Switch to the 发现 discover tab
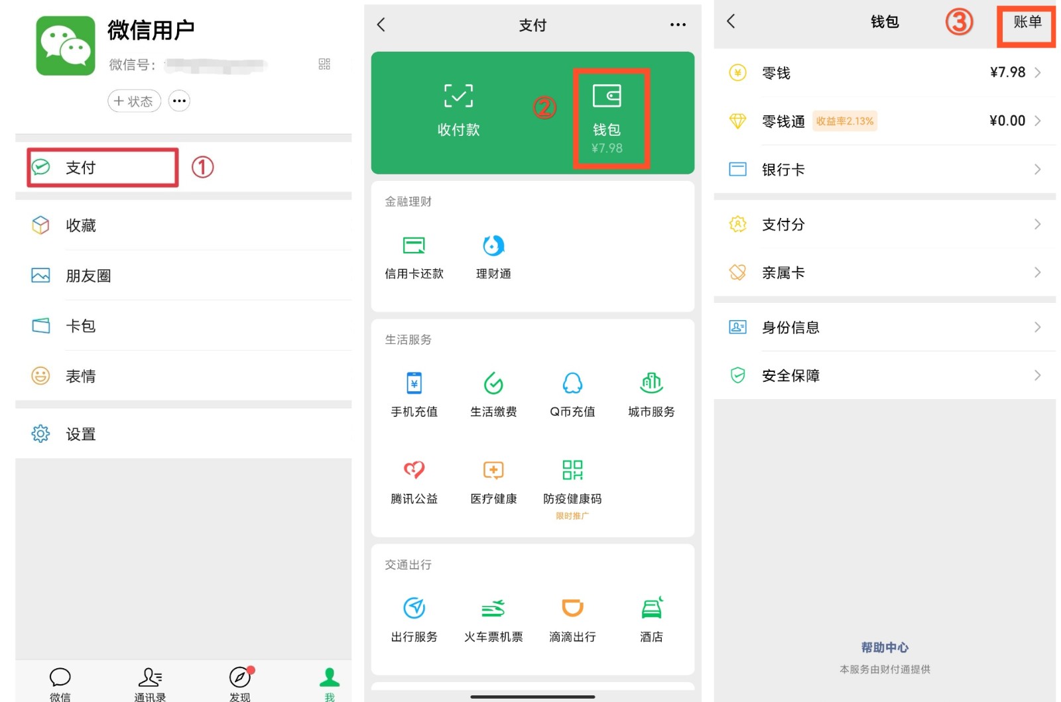The height and width of the screenshot is (702, 1061). pyautogui.click(x=240, y=684)
